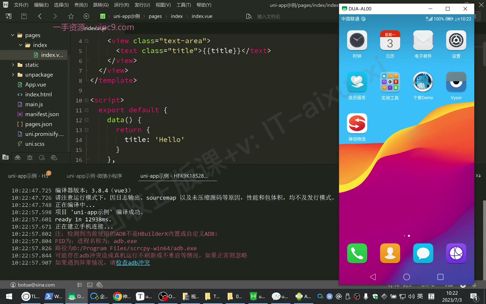This screenshot has width=486, height=304.
Task: Click the Save file icon in toolbar
Action: click(24, 16)
